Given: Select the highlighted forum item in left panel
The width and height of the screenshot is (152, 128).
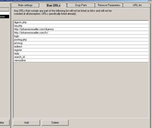Looking at the screenshot, I should pos(5,16).
